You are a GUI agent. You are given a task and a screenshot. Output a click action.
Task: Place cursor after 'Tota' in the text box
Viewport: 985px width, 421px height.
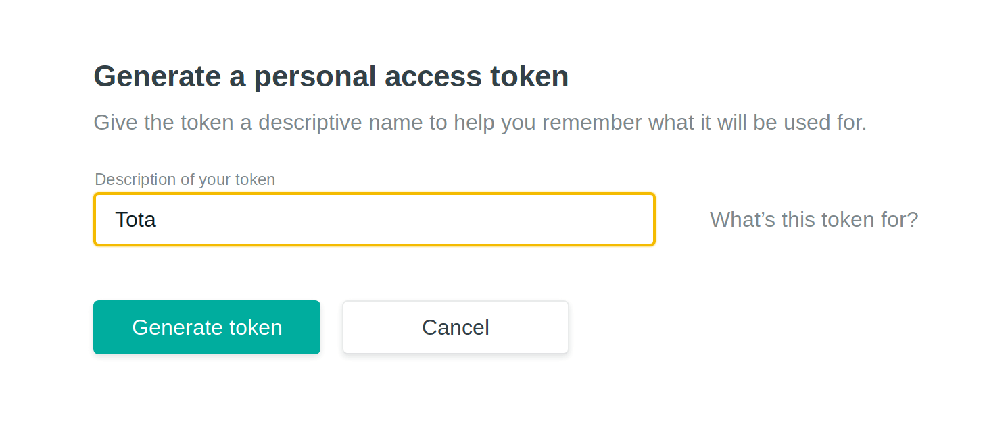pos(157,219)
